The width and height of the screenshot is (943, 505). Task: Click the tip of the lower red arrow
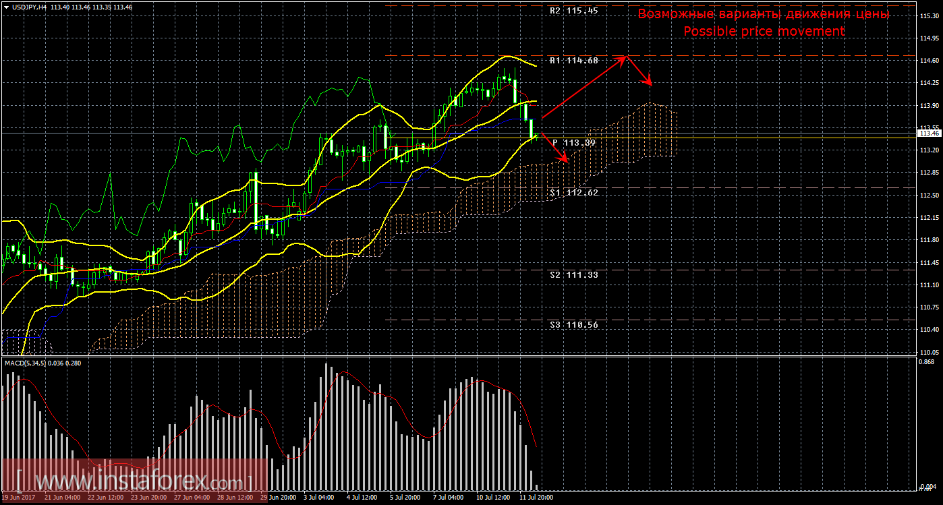[x=568, y=161]
